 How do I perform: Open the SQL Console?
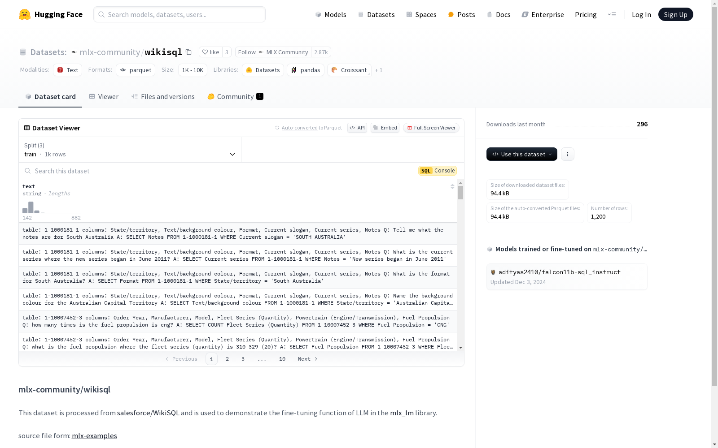tap(438, 171)
